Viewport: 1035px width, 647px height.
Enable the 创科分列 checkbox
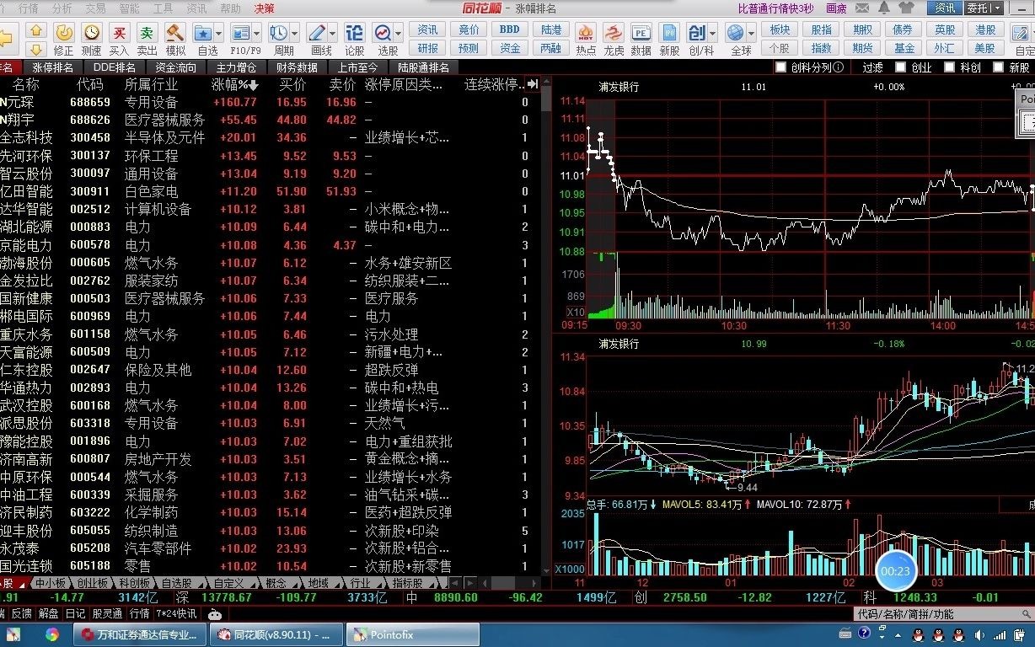click(x=780, y=67)
